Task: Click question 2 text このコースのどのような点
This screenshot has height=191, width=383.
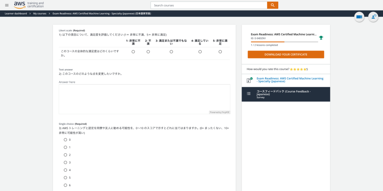Action: tap(91, 74)
